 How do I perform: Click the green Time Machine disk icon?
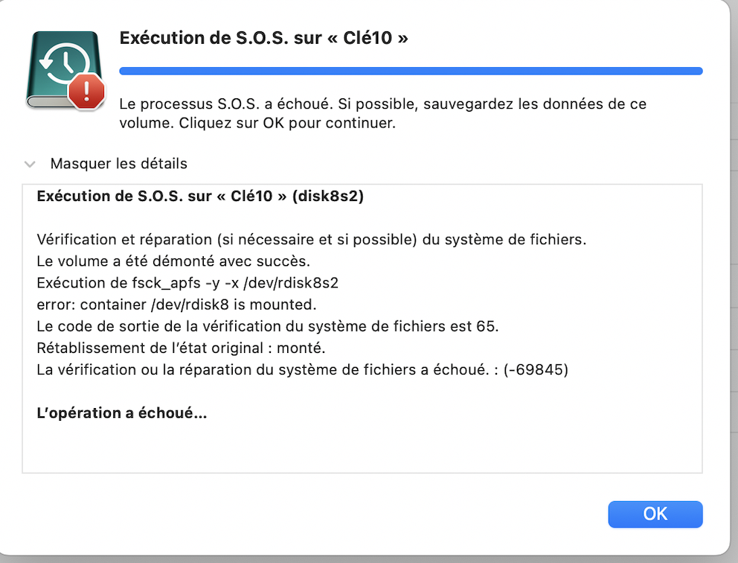point(65,70)
